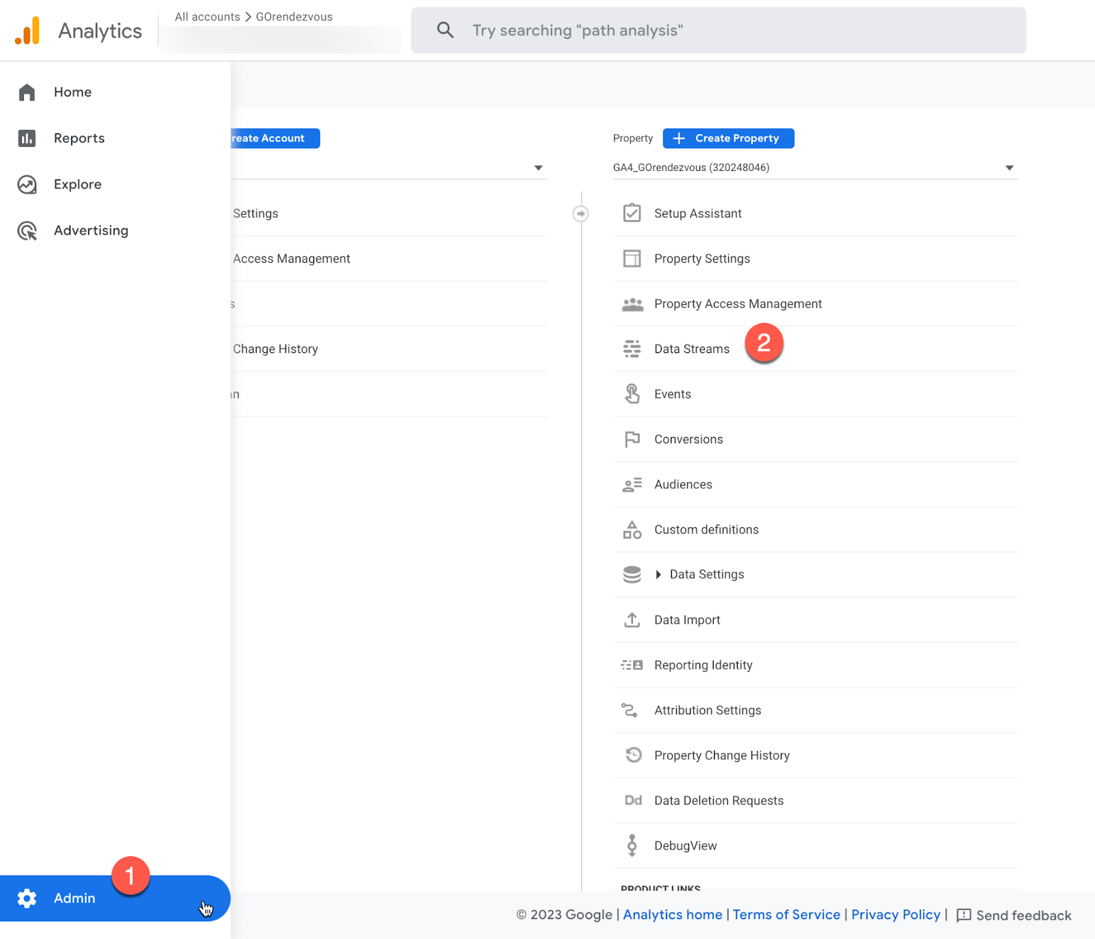Open Events settings

[x=816, y=394]
